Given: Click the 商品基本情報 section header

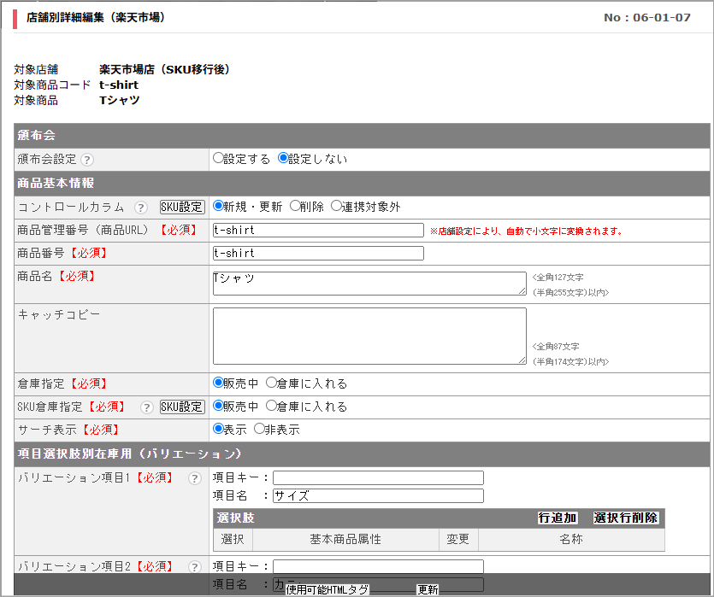Looking at the screenshot, I should (x=362, y=184).
